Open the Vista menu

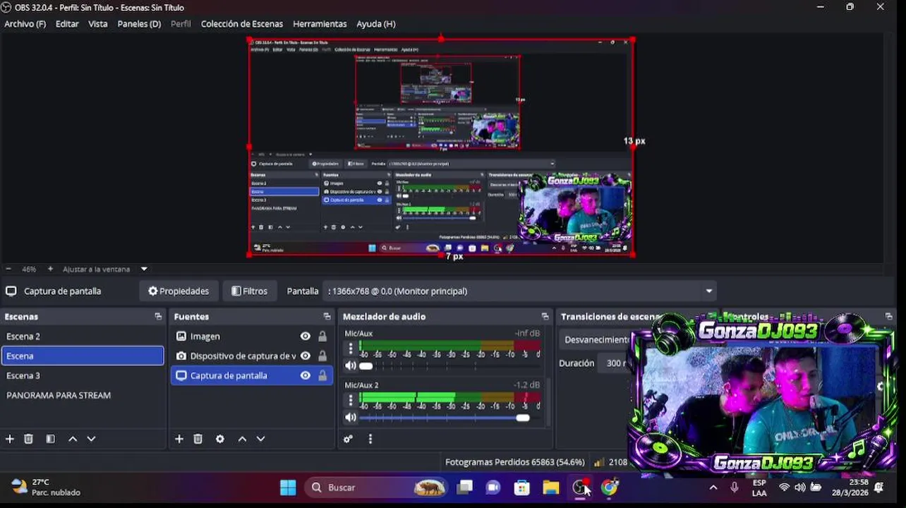[98, 24]
